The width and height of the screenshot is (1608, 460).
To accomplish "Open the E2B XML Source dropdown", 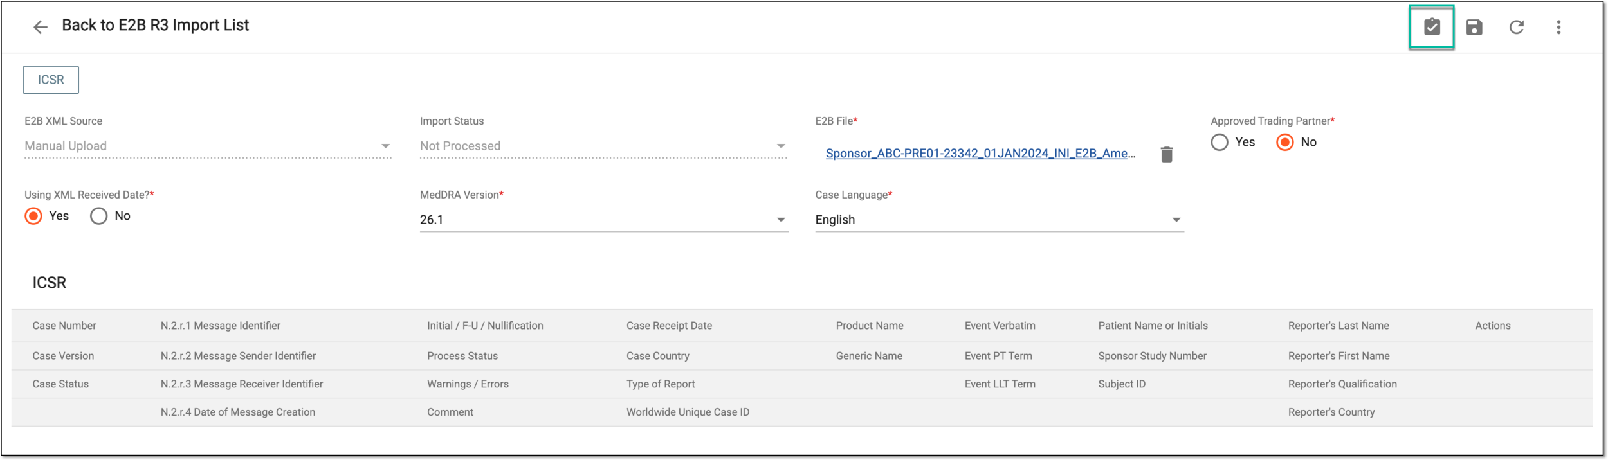I will pos(208,146).
